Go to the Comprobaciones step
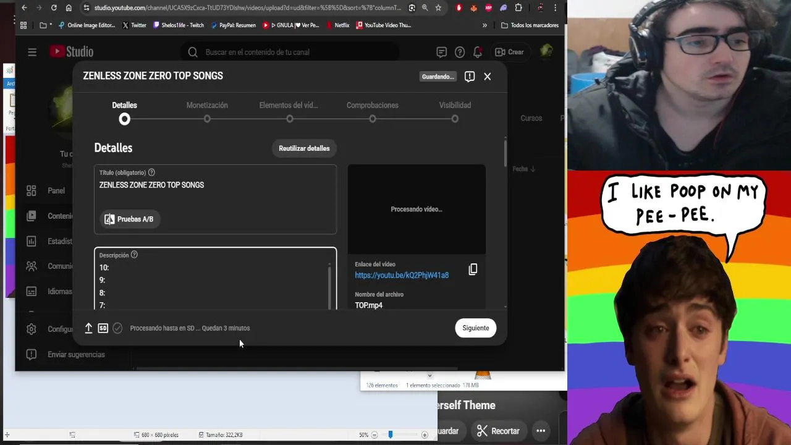 pos(372,111)
